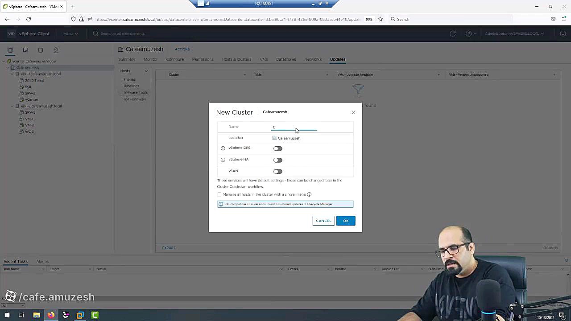Click the green Camtasia icon on taskbar
Viewport: 571px width, 321px height.
click(x=95, y=315)
